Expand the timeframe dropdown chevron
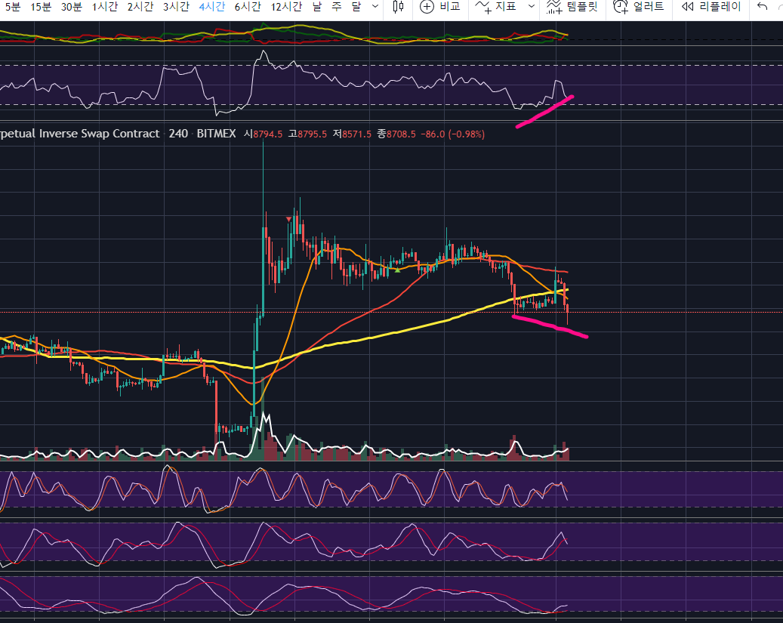783x623 pixels. (x=375, y=7)
